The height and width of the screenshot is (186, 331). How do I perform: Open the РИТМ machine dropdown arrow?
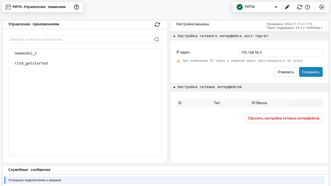click(276, 7)
